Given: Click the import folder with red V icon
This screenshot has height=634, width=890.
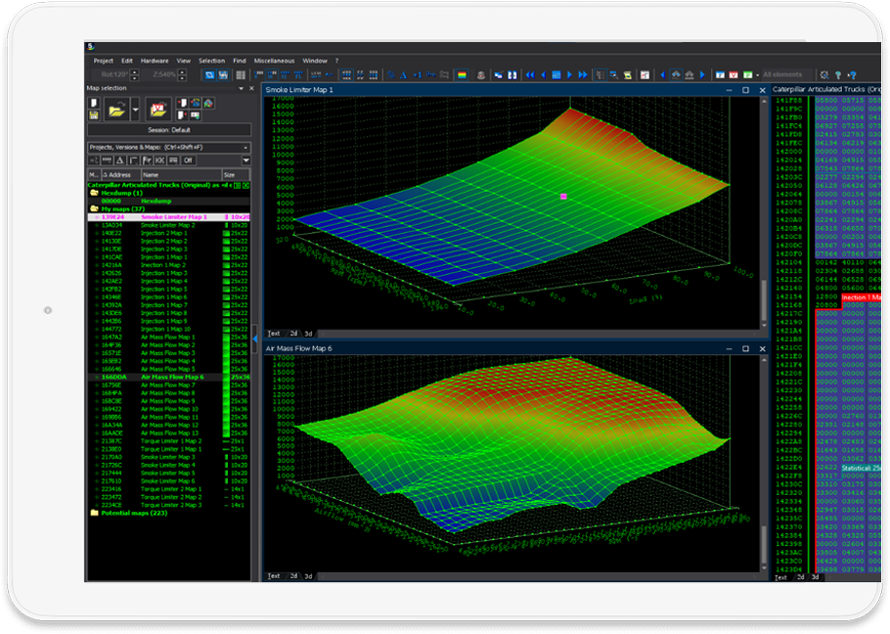Looking at the screenshot, I should click(x=158, y=109).
